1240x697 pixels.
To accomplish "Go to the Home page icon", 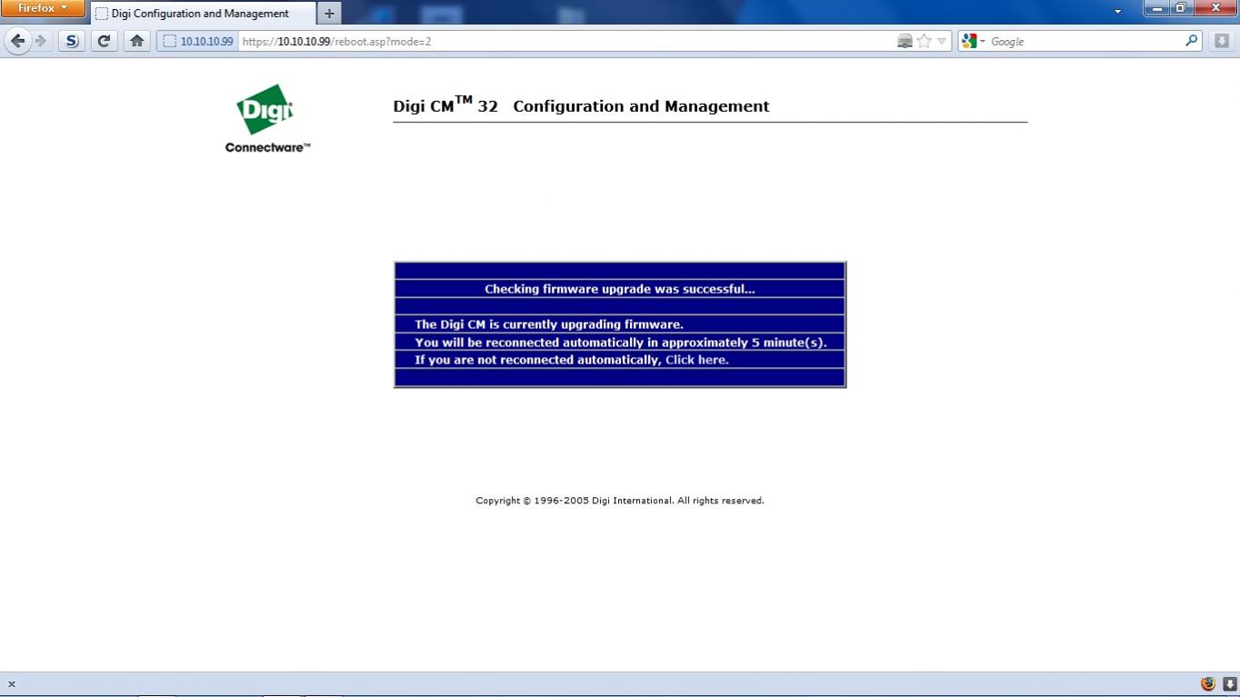I will click(136, 41).
